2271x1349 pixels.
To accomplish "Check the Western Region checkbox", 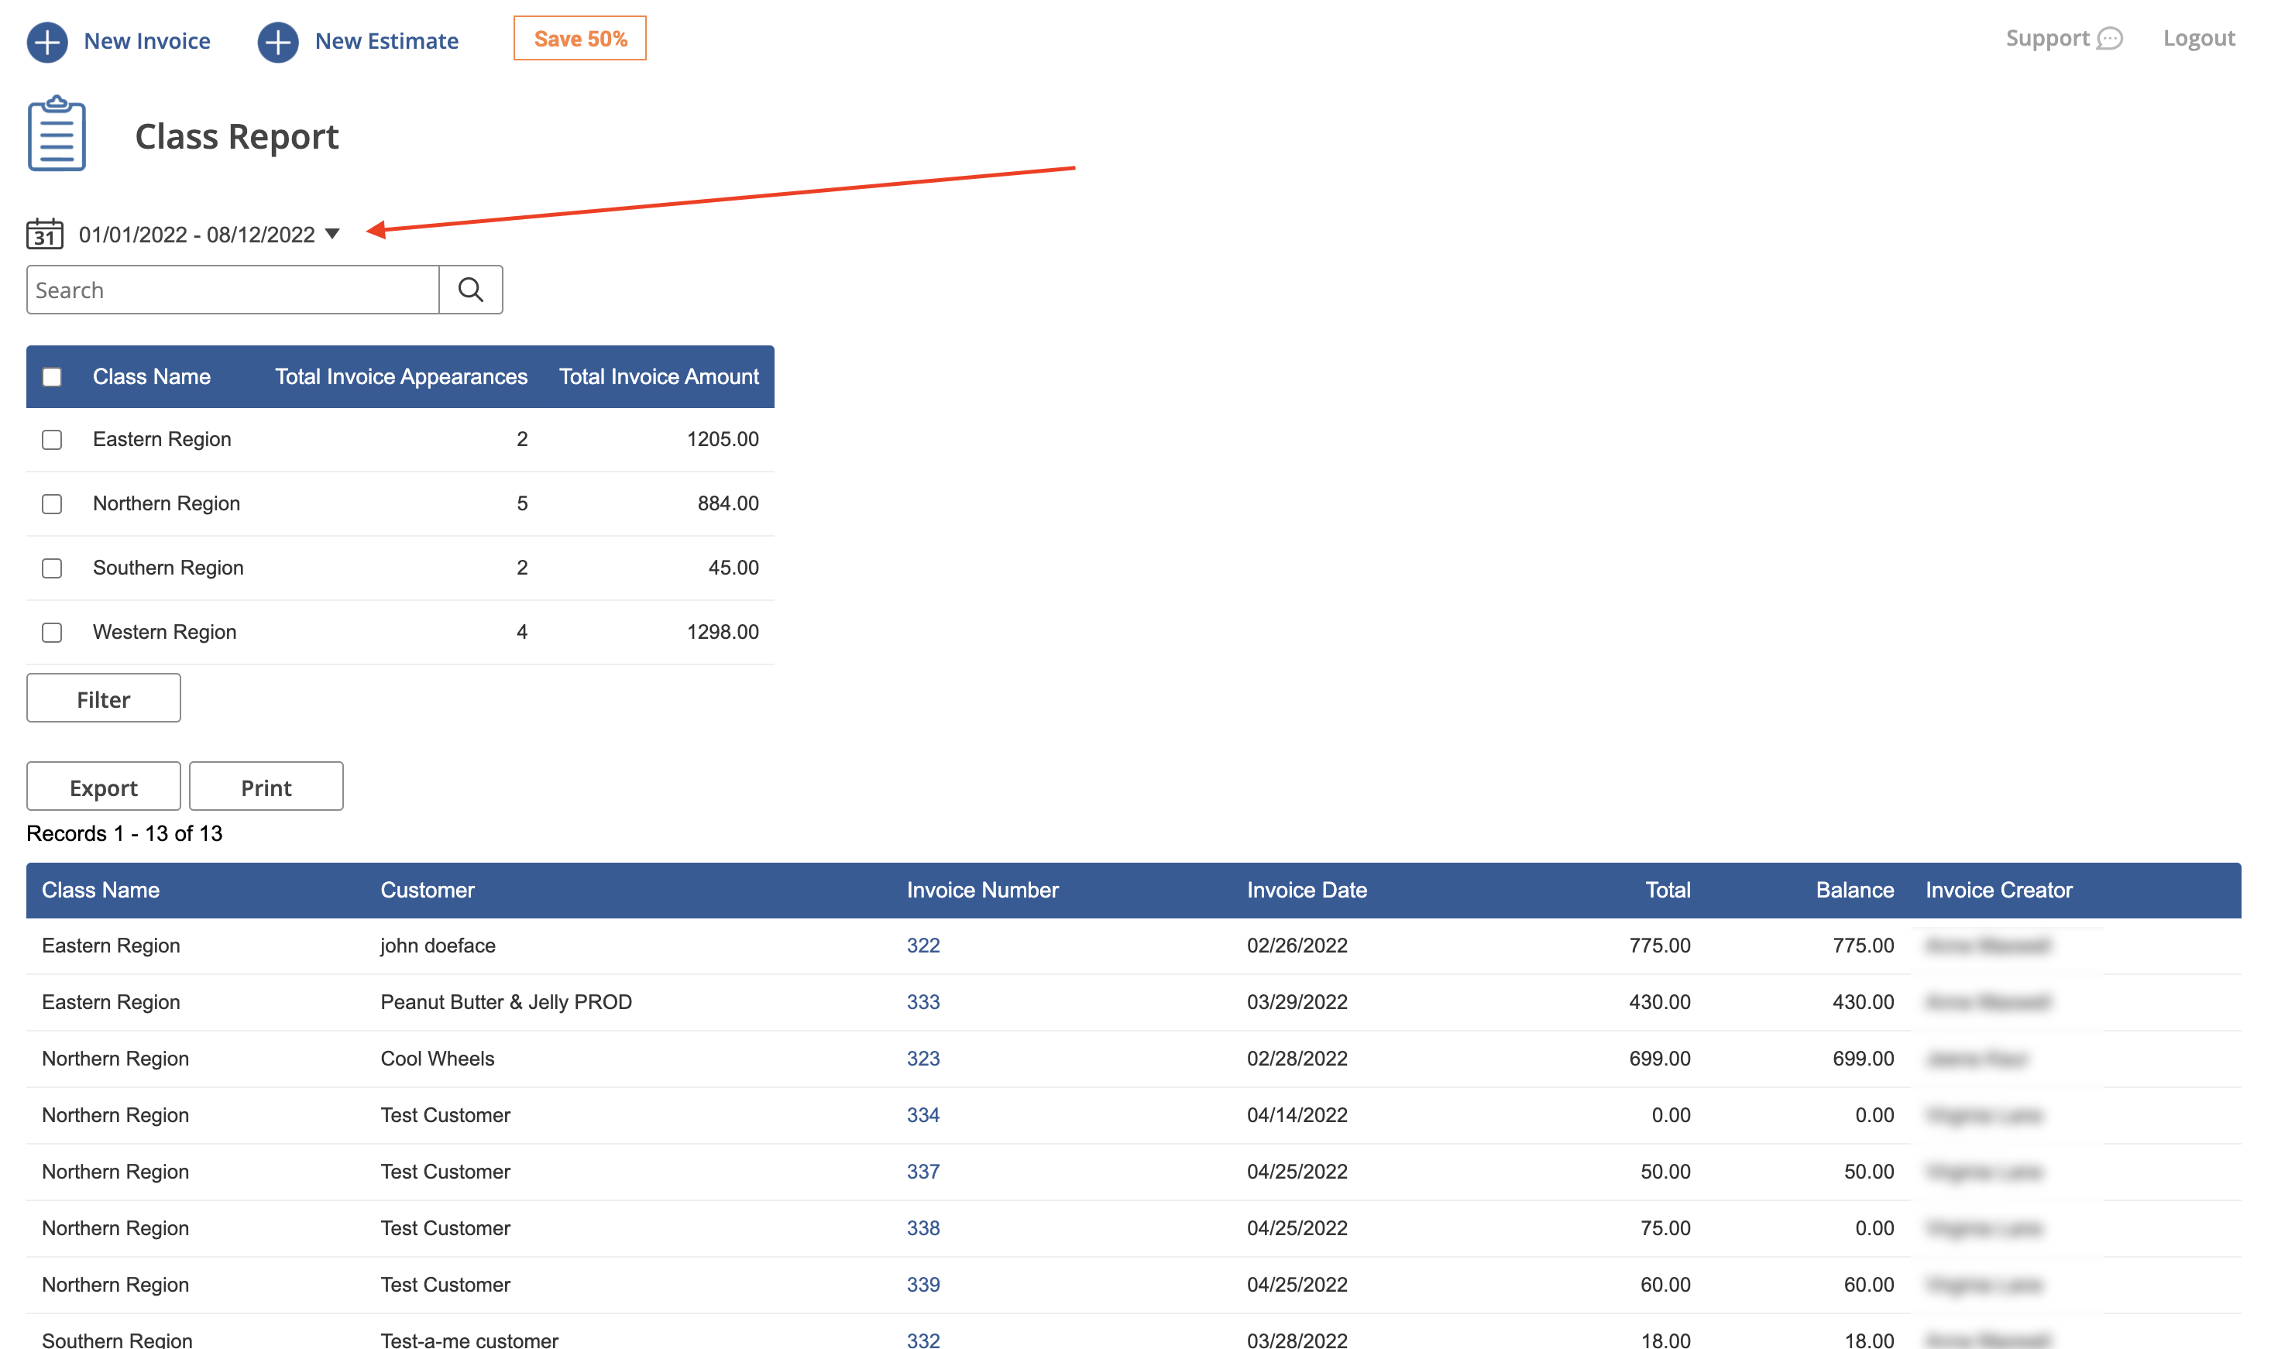I will point(52,633).
